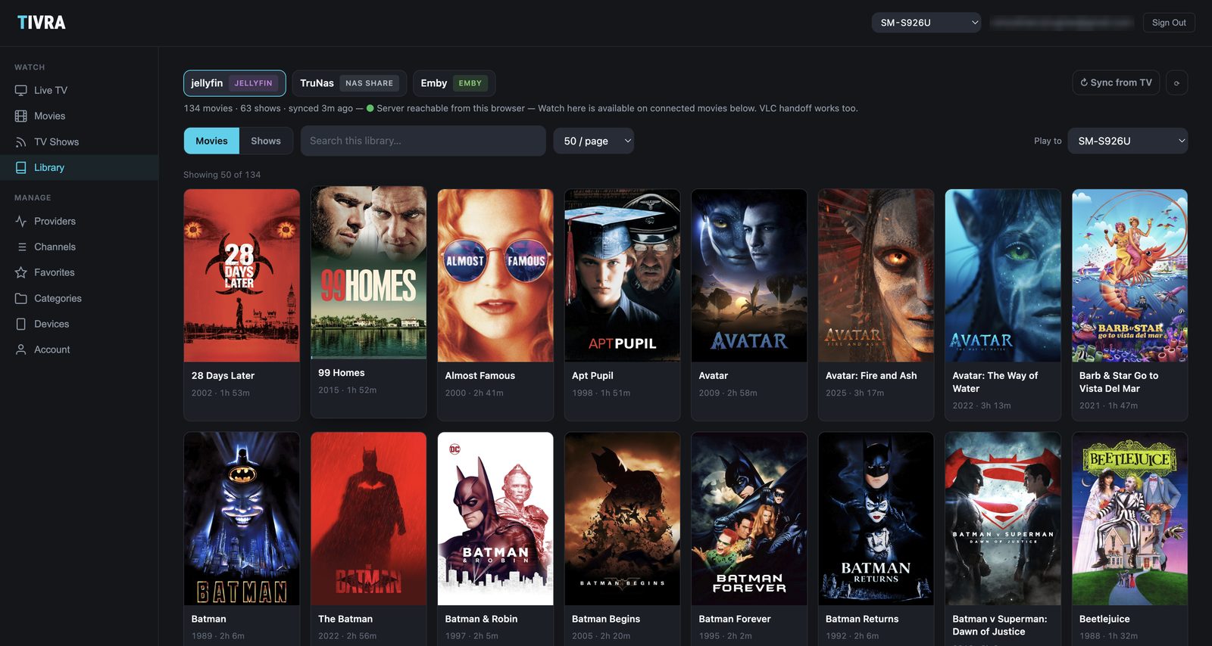This screenshot has height=646, width=1212.
Task: Click the Categories folder icon
Action: point(21,298)
